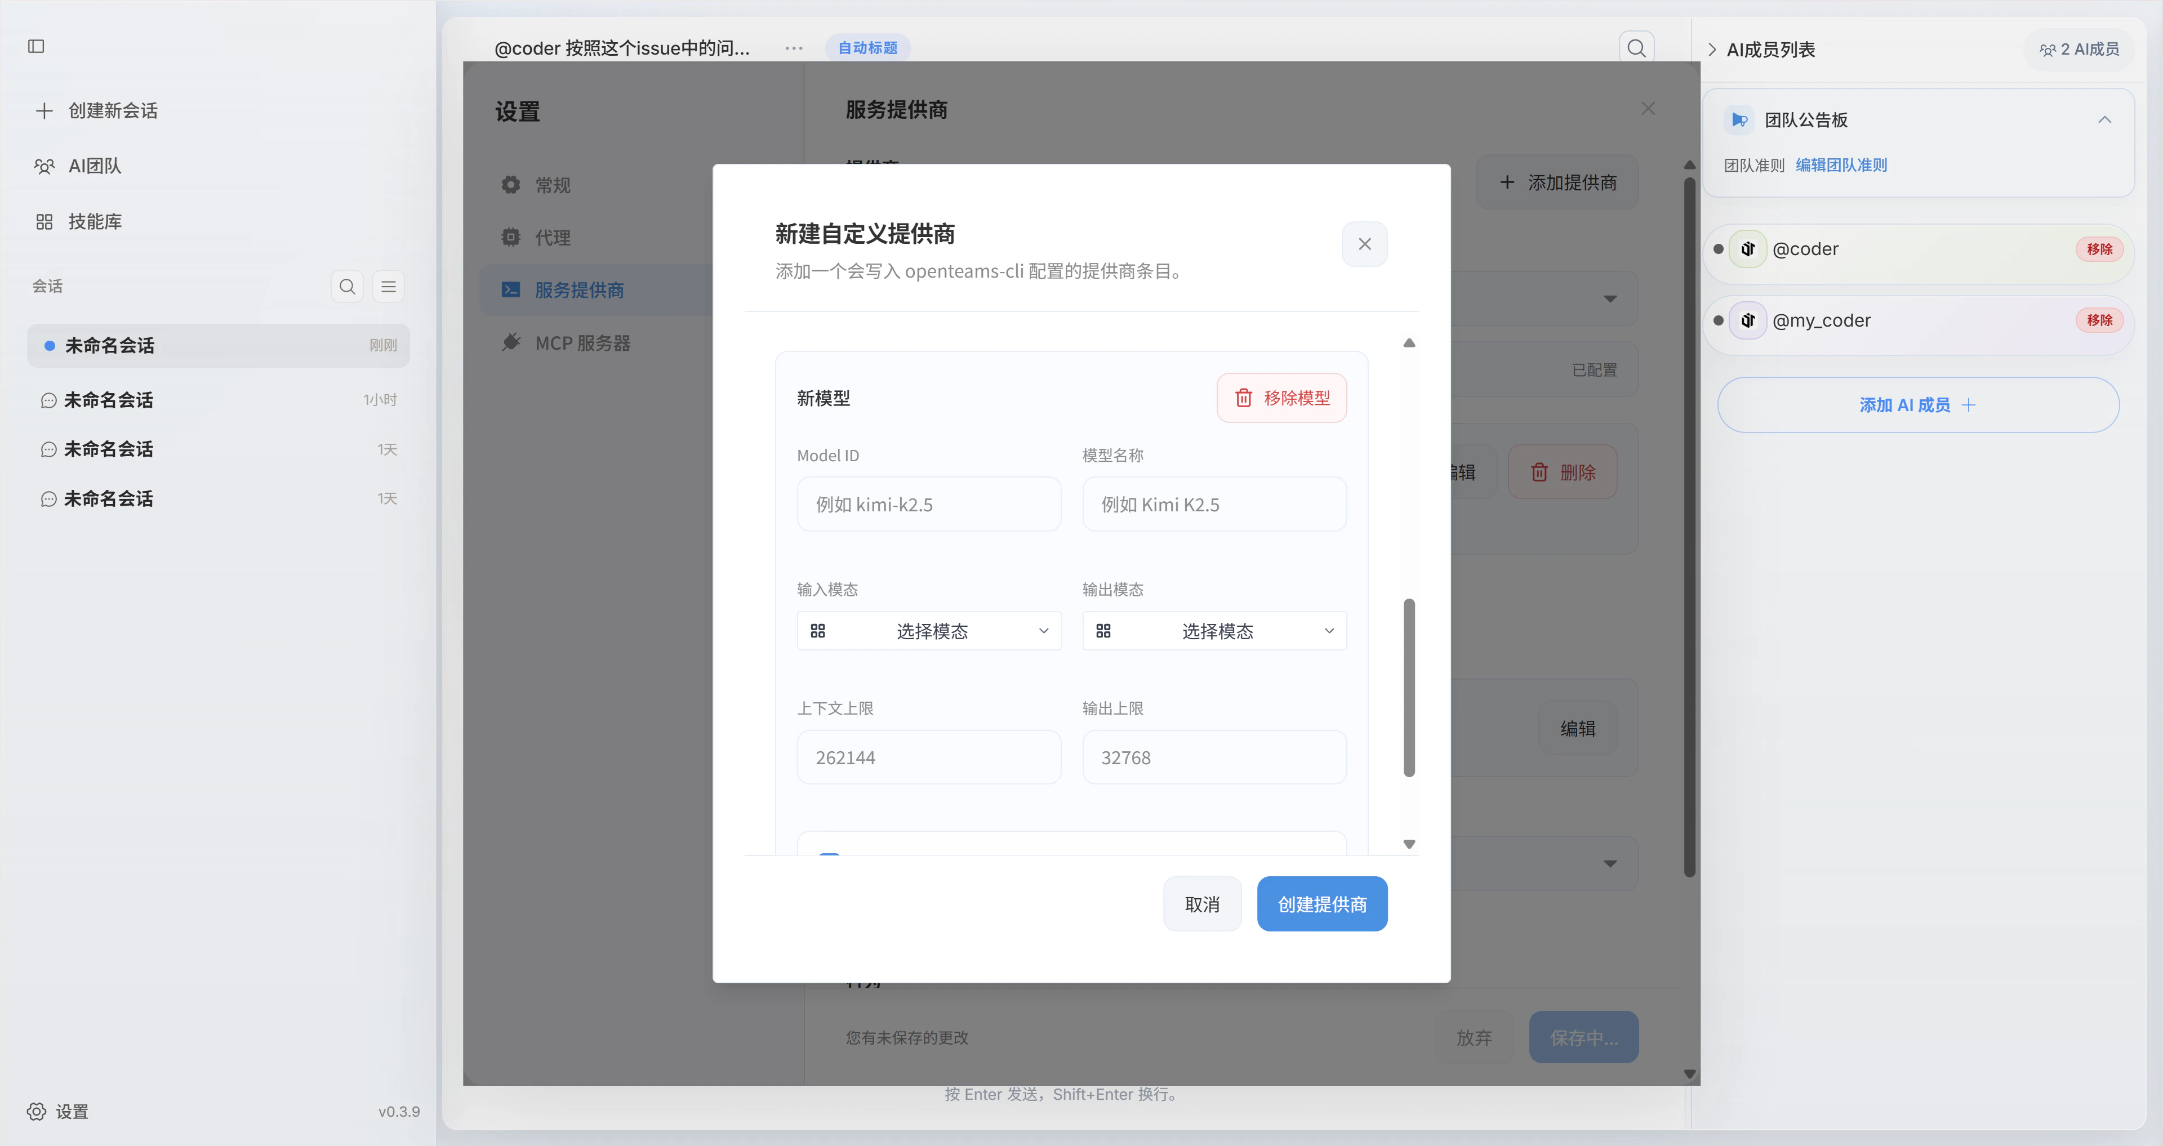Open the 输入模态 modality dropdown

point(929,631)
